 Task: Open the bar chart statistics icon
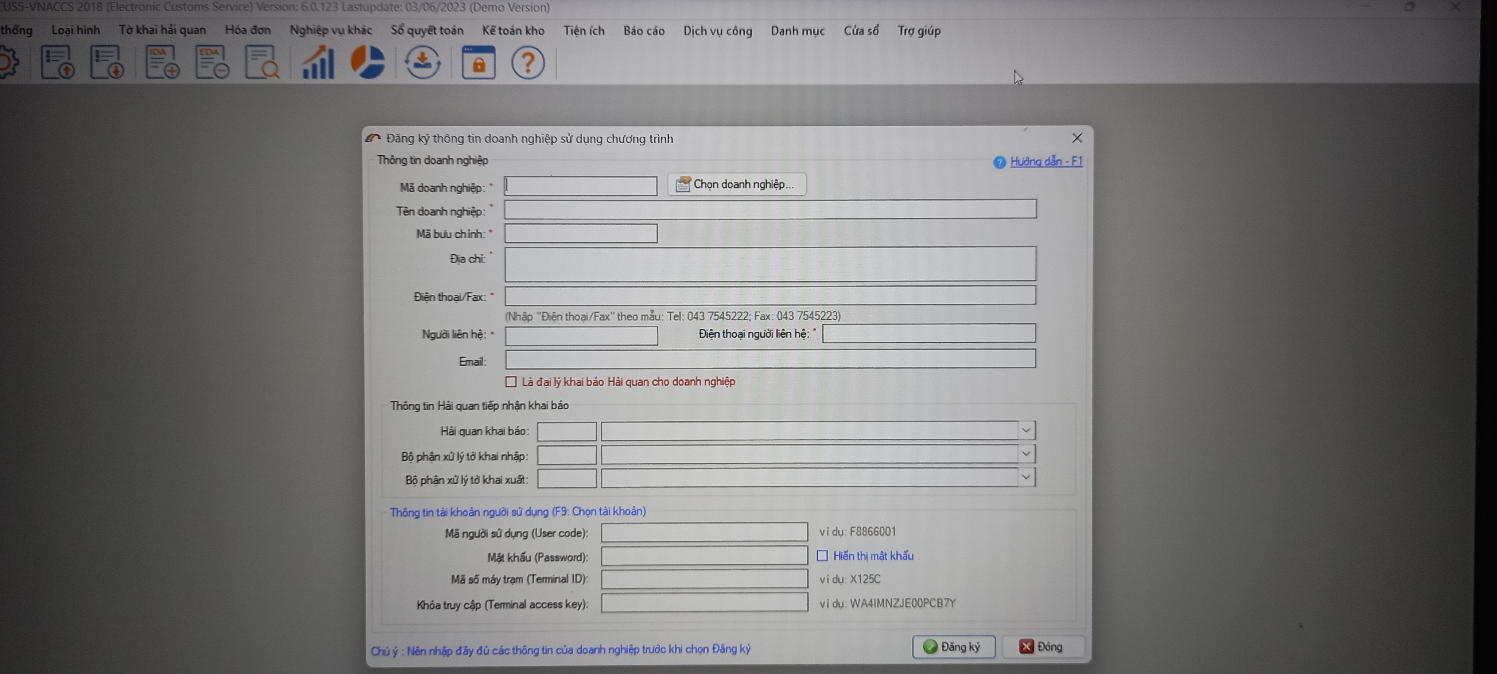(318, 62)
